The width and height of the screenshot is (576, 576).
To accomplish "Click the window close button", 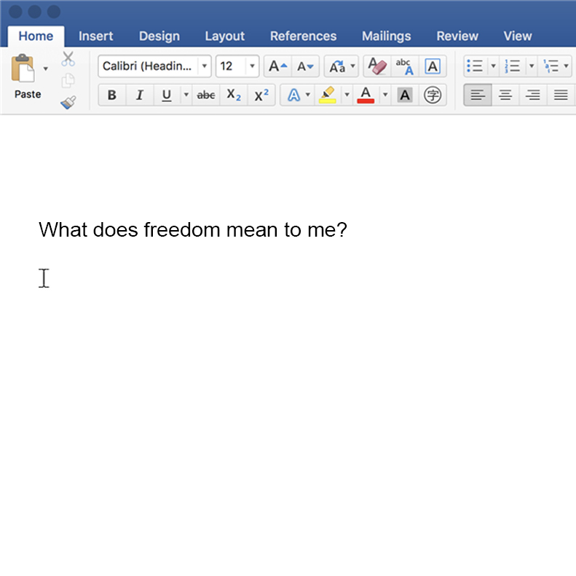I will [x=15, y=12].
